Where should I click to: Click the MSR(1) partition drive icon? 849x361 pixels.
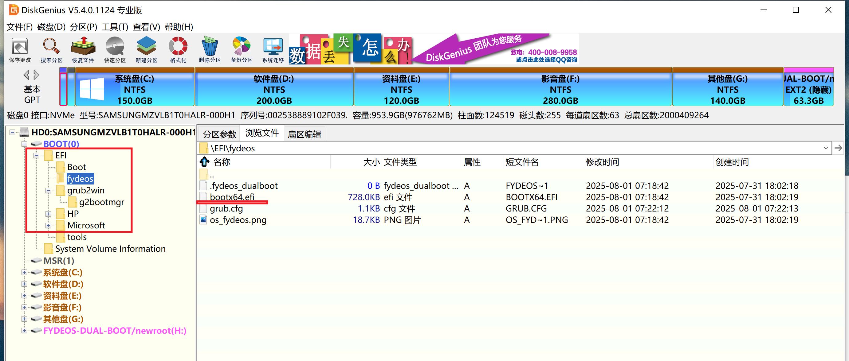coord(36,261)
